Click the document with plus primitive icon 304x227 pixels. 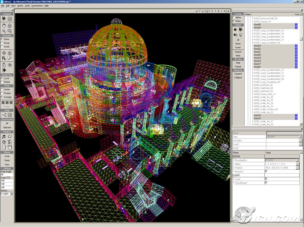[x=10, y=147]
